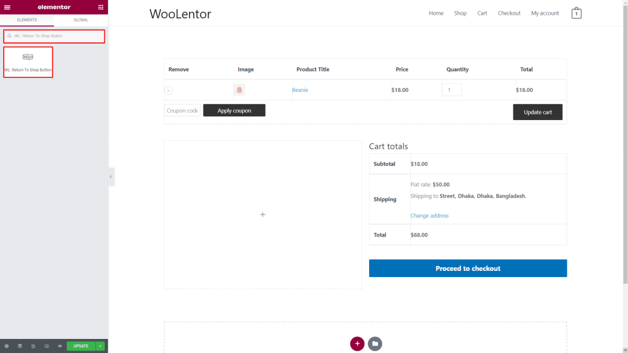The height and width of the screenshot is (353, 628).
Task: Collapse the Elementor side panel
Action: click(111, 176)
